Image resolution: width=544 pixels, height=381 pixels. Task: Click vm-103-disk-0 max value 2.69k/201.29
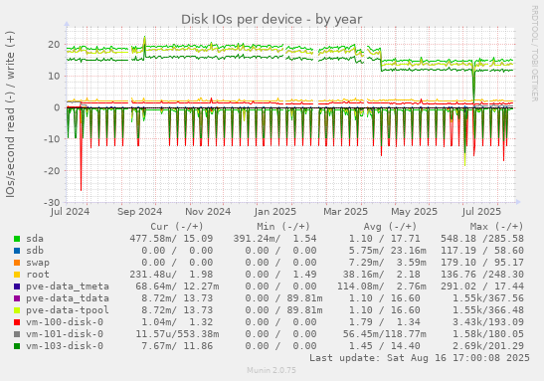click(x=488, y=346)
